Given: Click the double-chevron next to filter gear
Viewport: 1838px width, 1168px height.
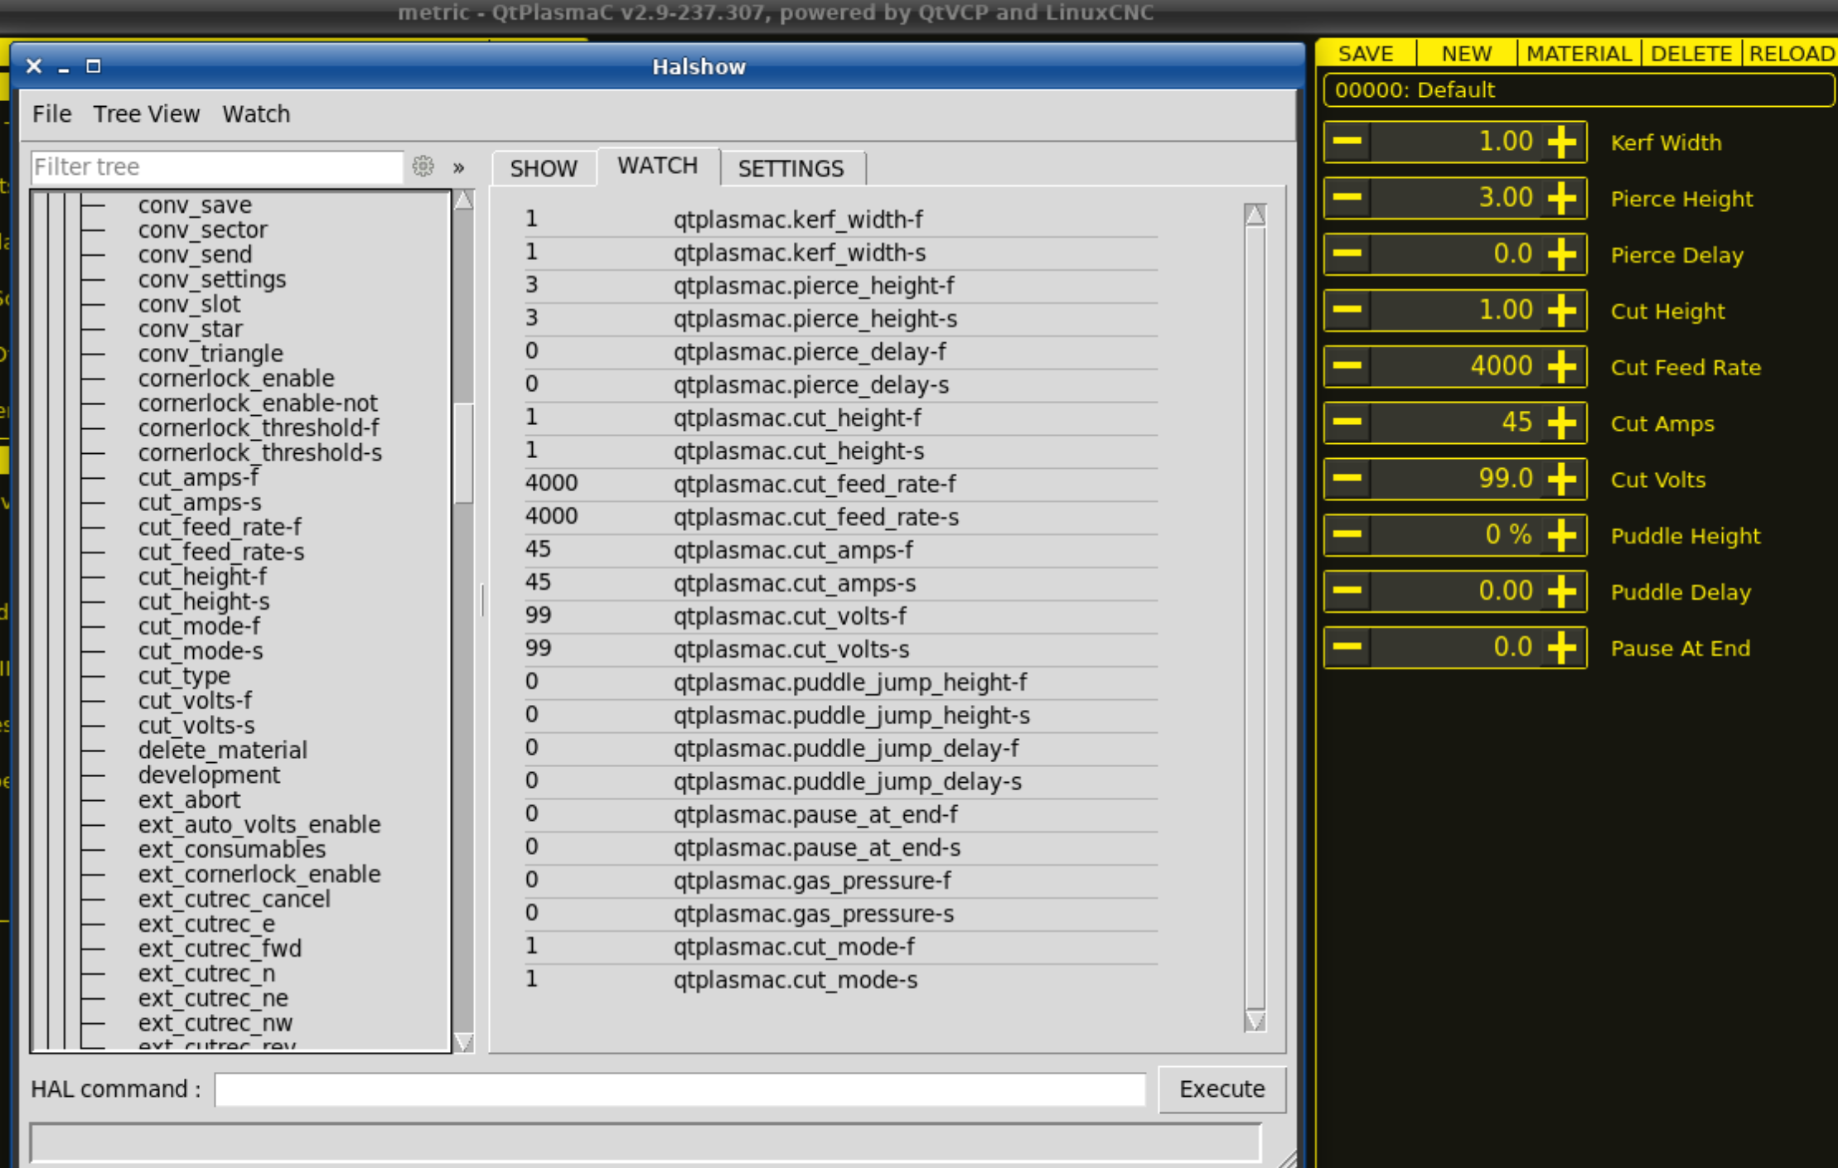Looking at the screenshot, I should tap(458, 167).
